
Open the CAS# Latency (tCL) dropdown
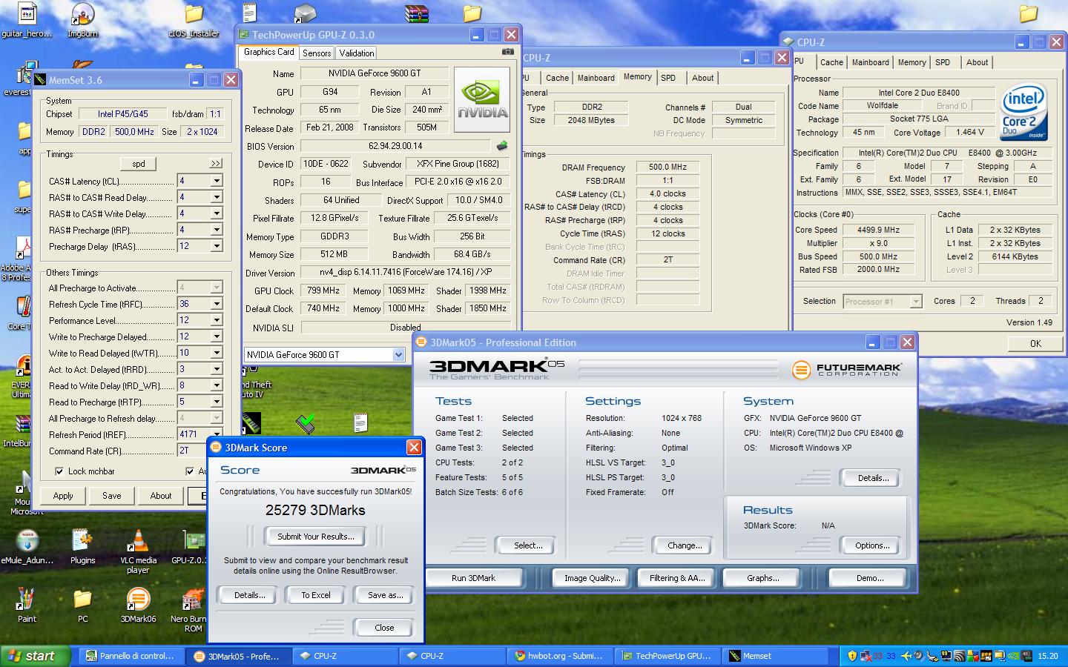tap(216, 181)
